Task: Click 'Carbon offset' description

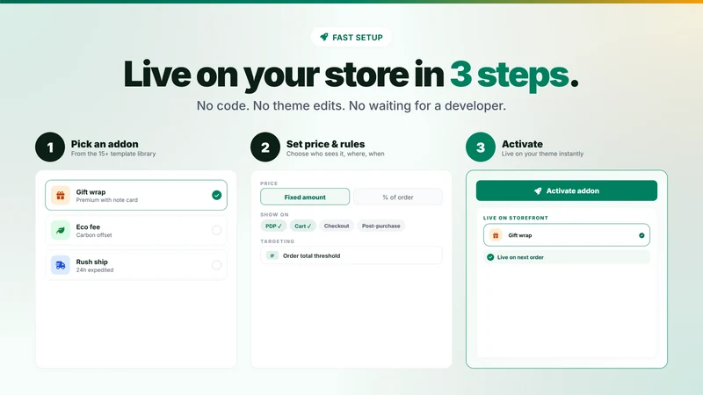Action: click(94, 235)
